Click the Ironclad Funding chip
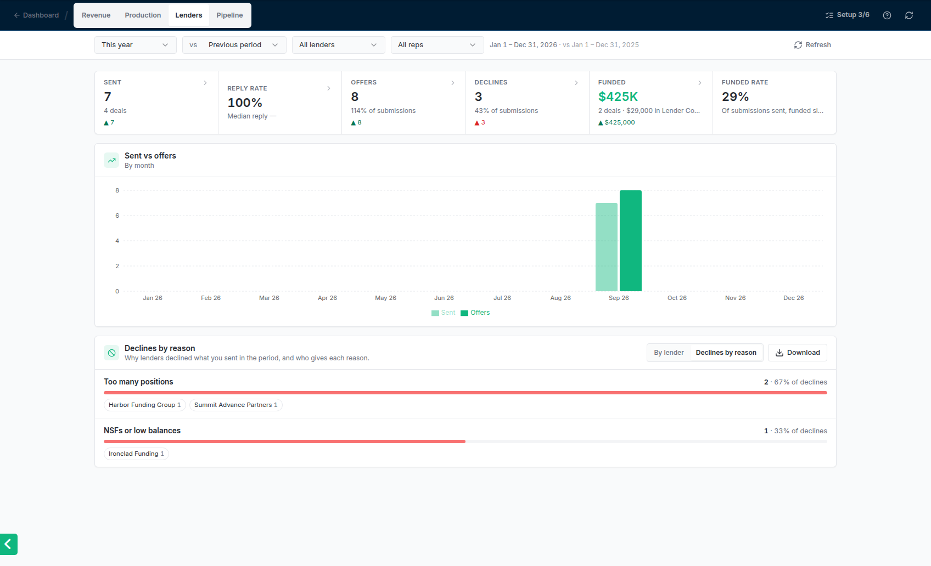 tap(136, 454)
